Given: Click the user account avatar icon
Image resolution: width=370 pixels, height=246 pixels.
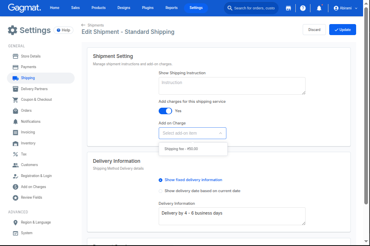Looking at the screenshot, I should point(336,8).
